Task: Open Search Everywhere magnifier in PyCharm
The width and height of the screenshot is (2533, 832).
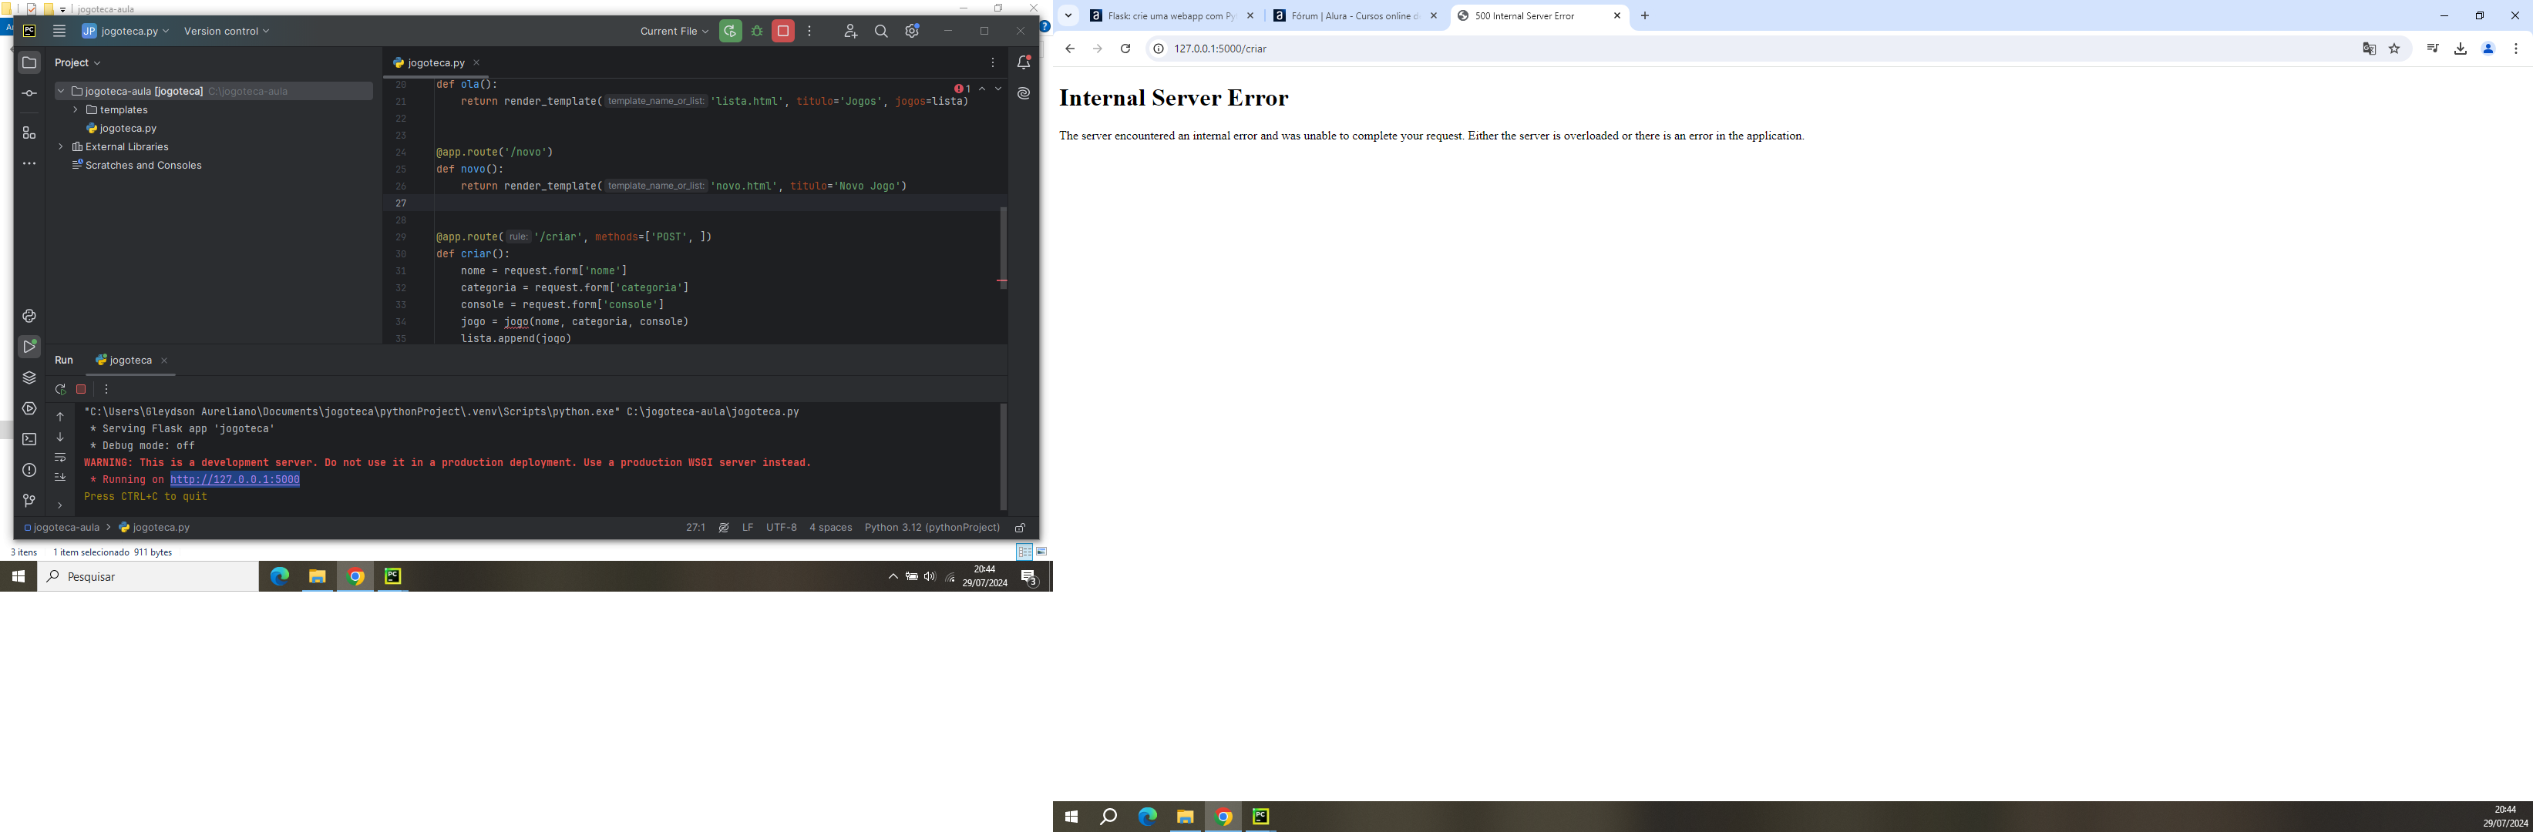Action: pyautogui.click(x=881, y=32)
